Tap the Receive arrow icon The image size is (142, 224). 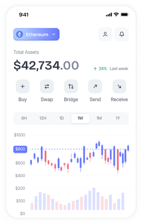pyautogui.click(x=119, y=86)
